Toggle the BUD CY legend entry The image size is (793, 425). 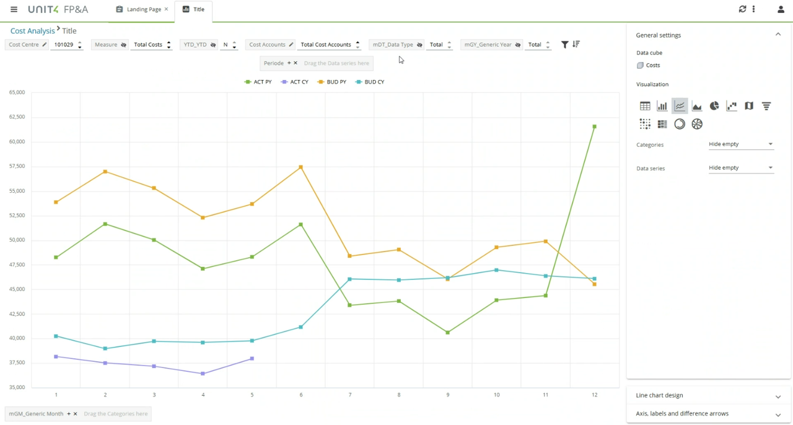370,81
